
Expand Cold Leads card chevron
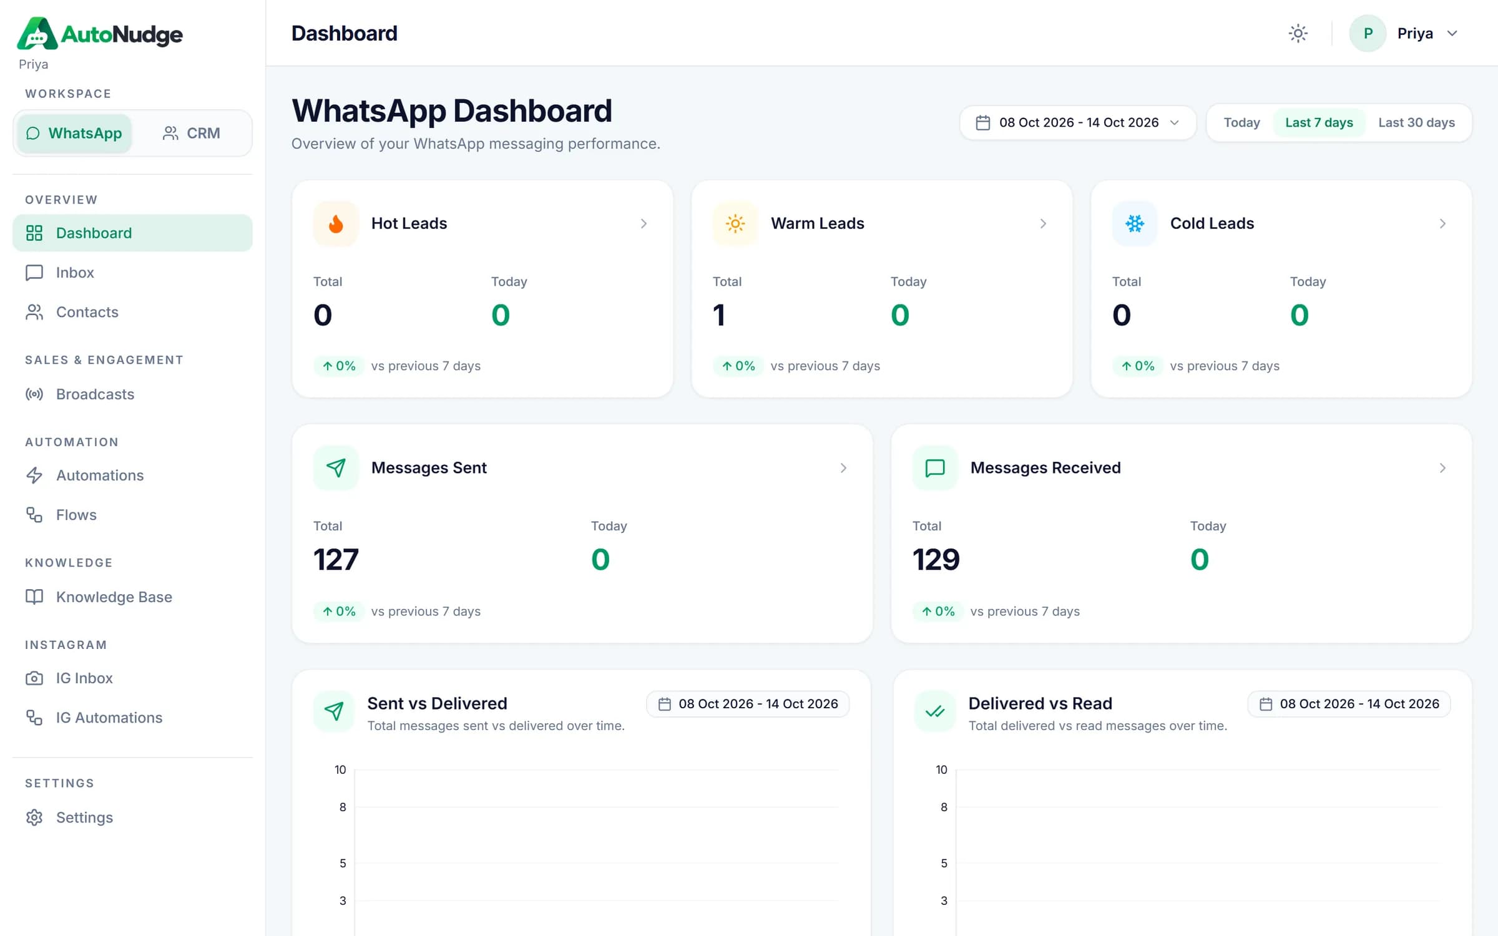tap(1442, 223)
